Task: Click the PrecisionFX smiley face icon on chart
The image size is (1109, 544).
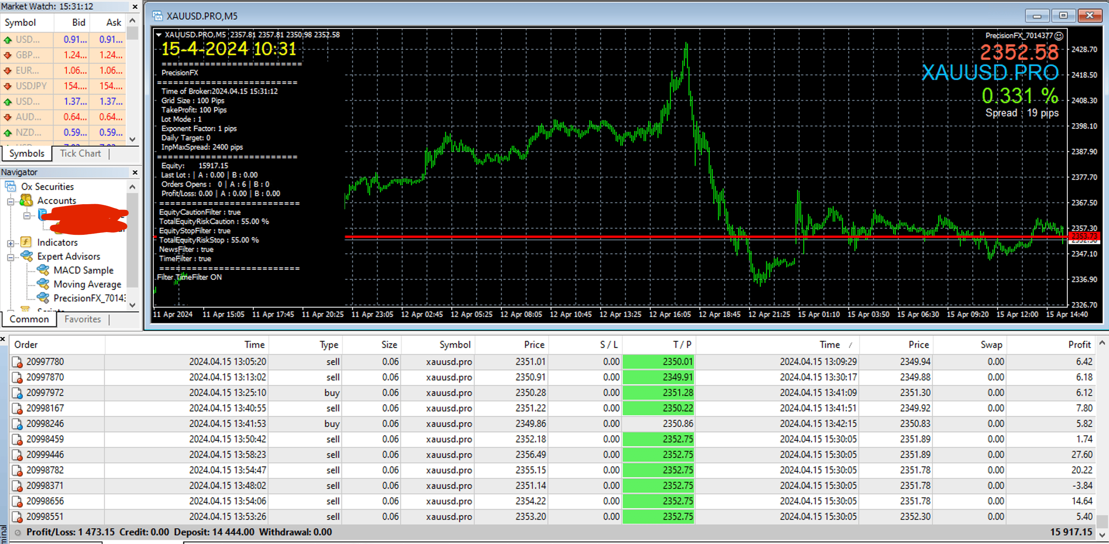Action: [1059, 36]
